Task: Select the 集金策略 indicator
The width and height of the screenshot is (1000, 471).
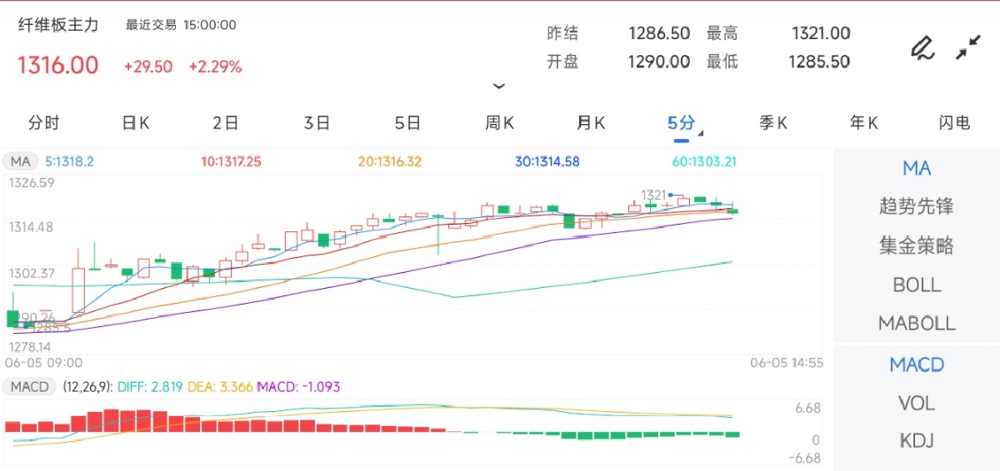Action: [917, 245]
